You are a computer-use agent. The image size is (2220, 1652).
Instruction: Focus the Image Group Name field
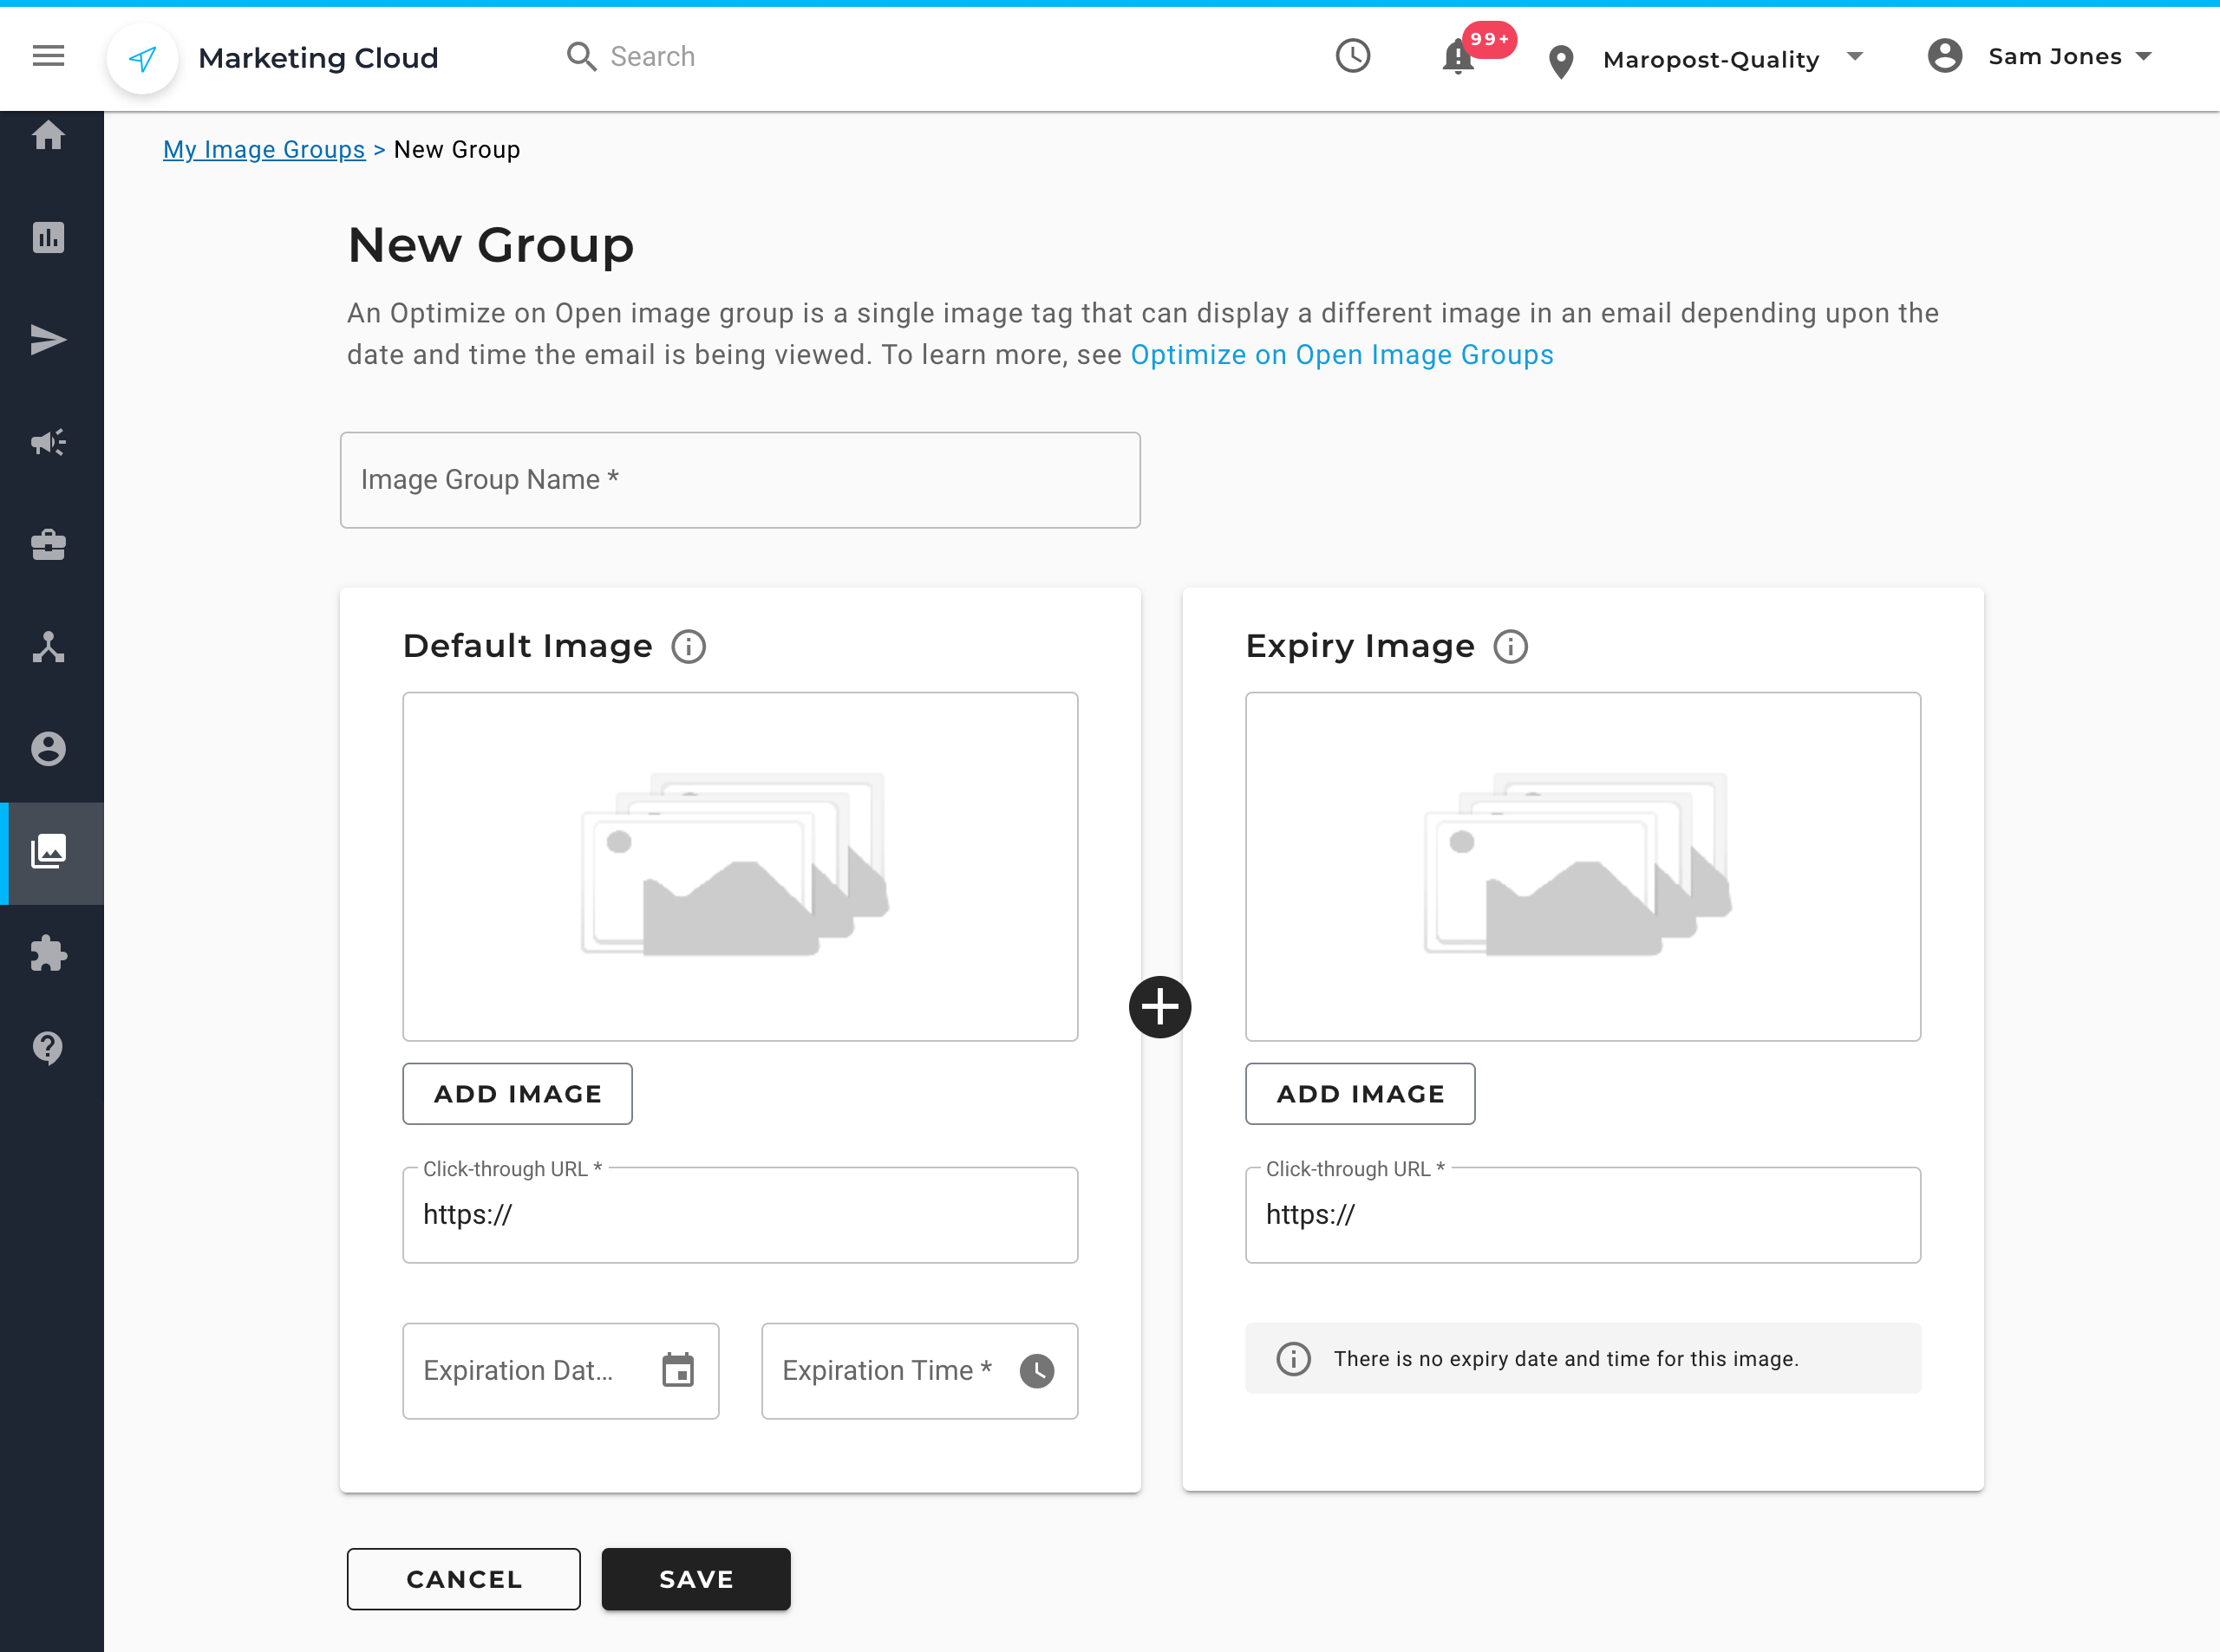pyautogui.click(x=740, y=480)
